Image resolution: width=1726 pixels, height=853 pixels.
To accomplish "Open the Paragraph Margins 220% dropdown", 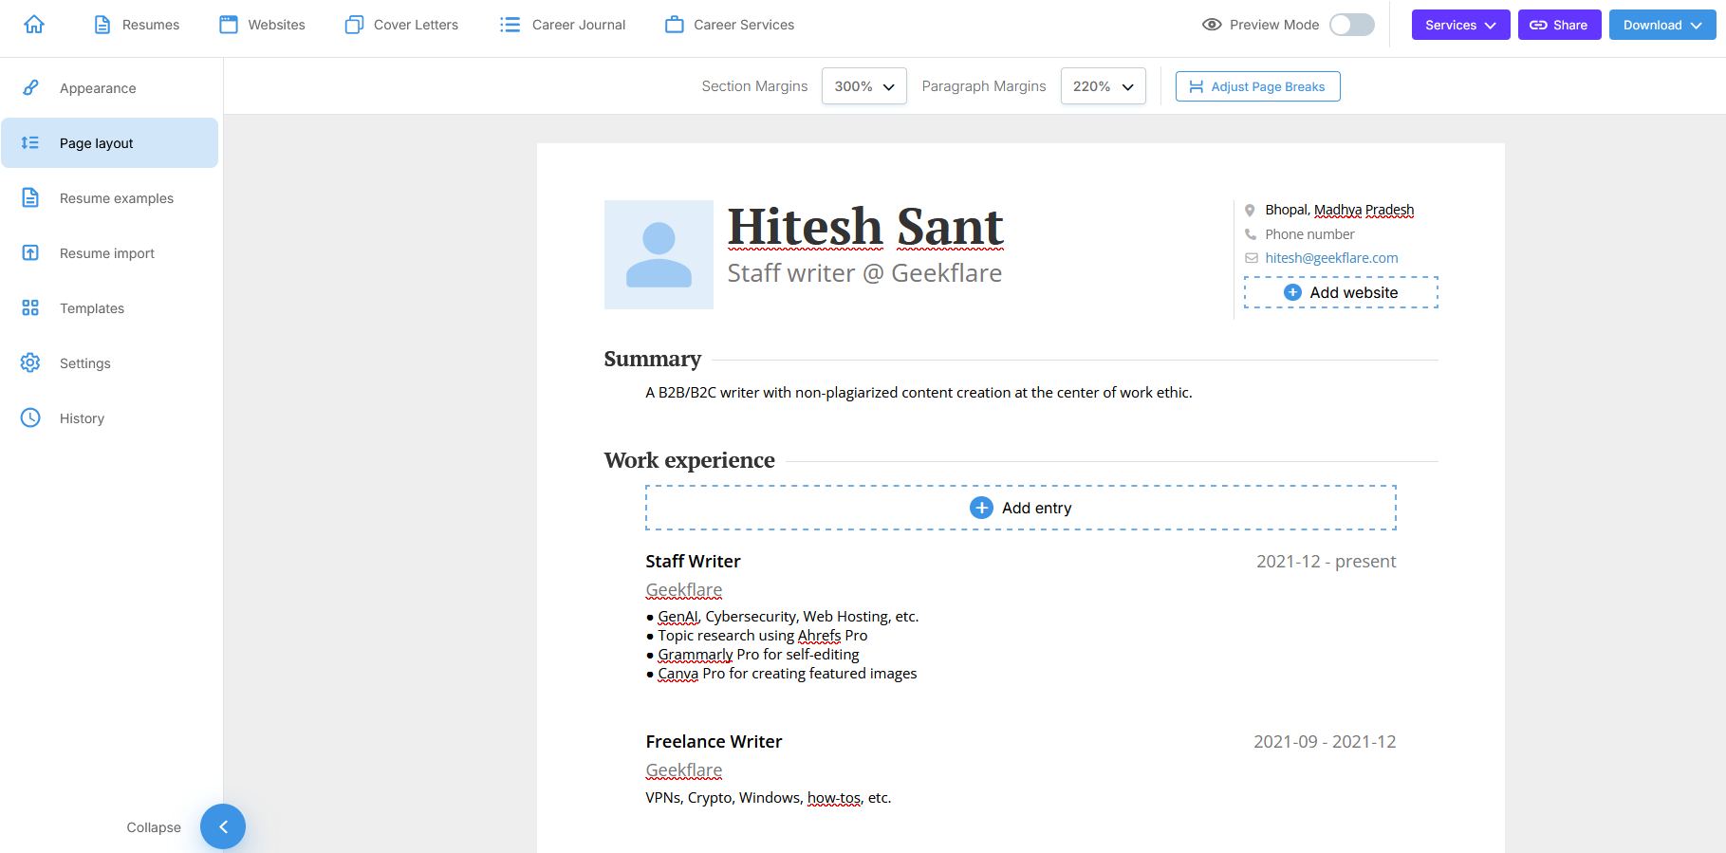I will pos(1103,86).
